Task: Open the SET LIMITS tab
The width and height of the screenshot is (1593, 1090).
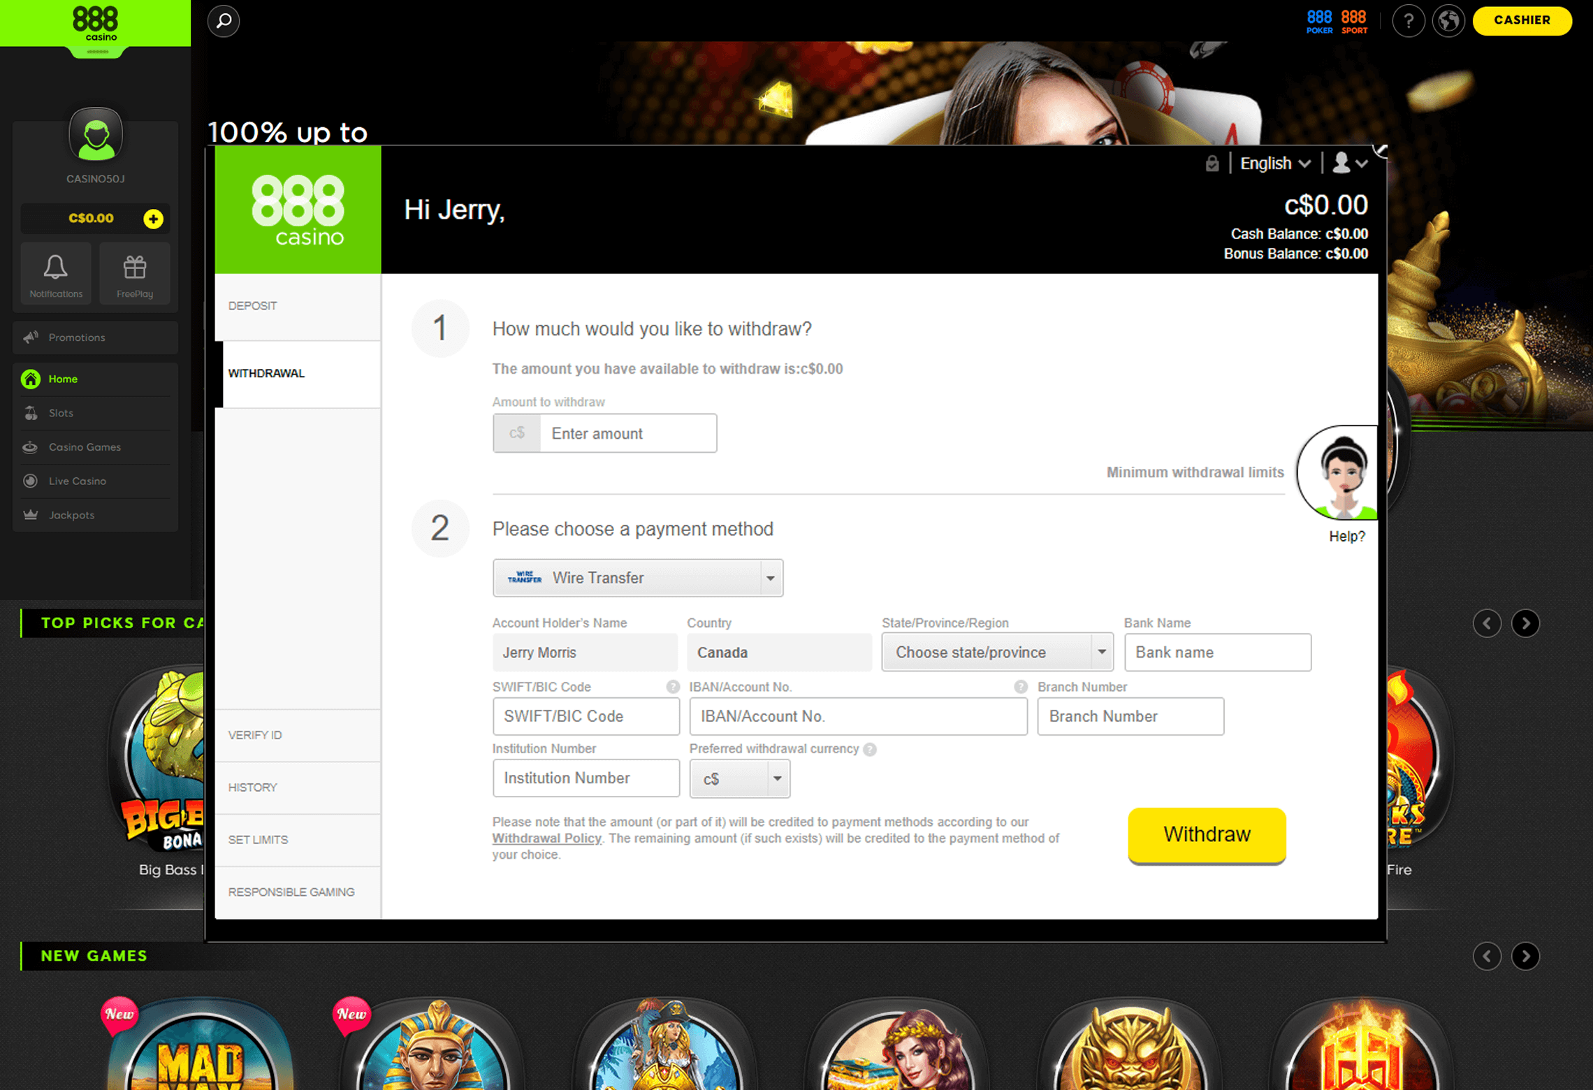Action: [x=298, y=840]
